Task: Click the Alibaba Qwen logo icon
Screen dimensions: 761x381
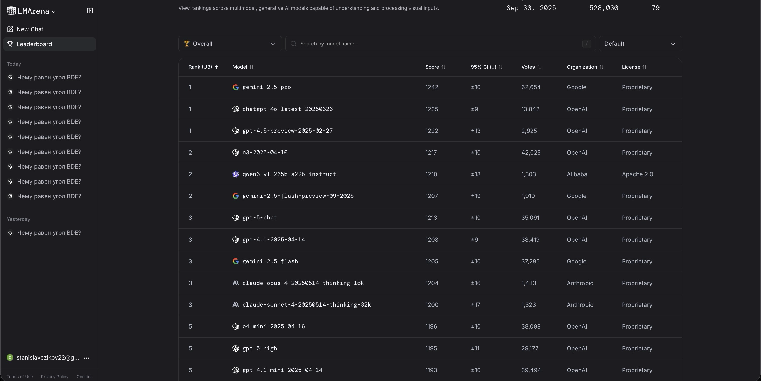Action: (x=236, y=174)
